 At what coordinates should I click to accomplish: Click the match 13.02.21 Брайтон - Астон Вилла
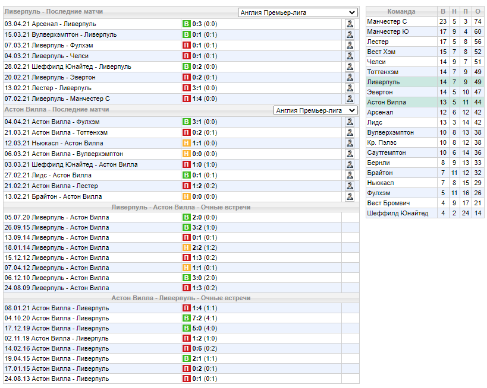coord(53,196)
